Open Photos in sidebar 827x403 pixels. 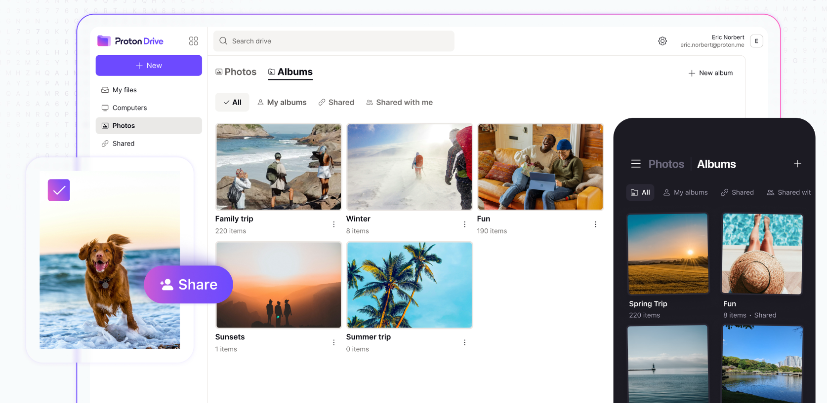click(149, 126)
